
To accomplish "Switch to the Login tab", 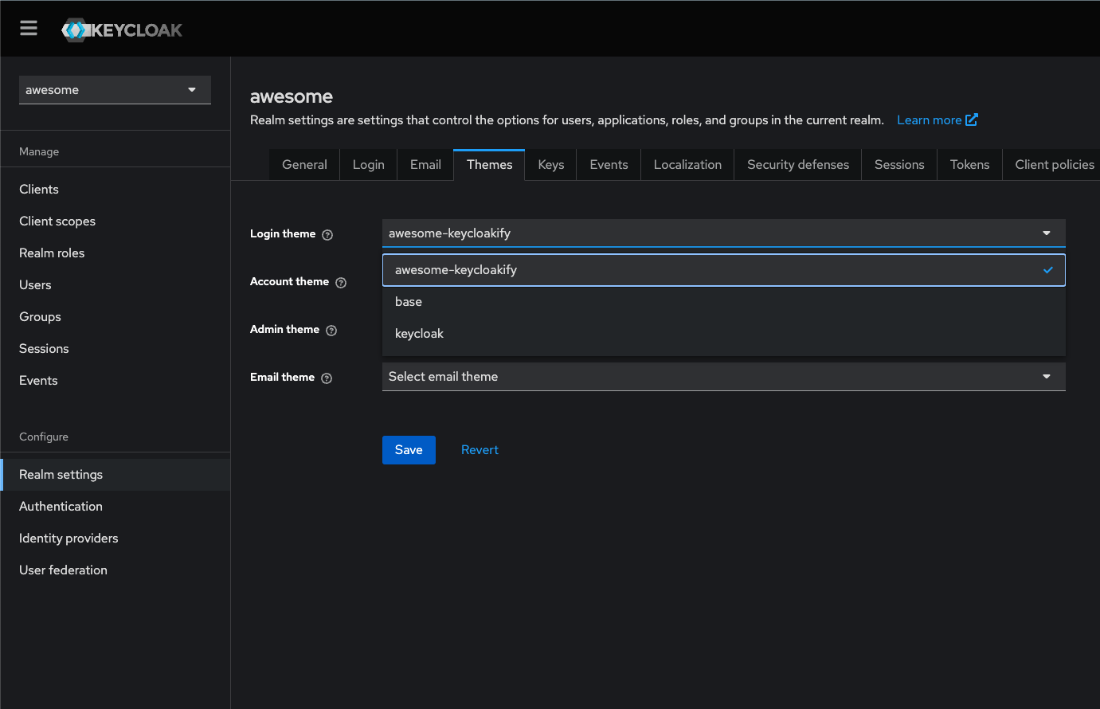I will tap(369, 165).
